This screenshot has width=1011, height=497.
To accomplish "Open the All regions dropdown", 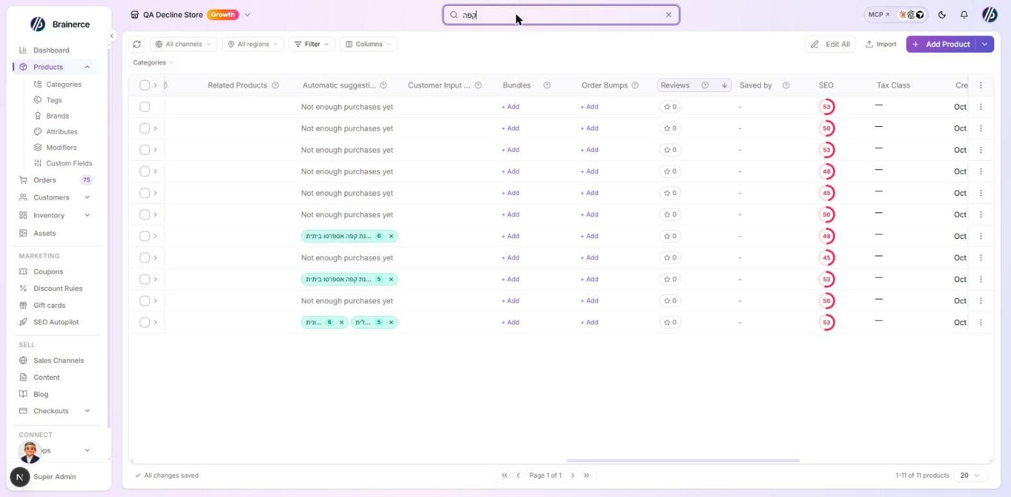I will [x=253, y=44].
